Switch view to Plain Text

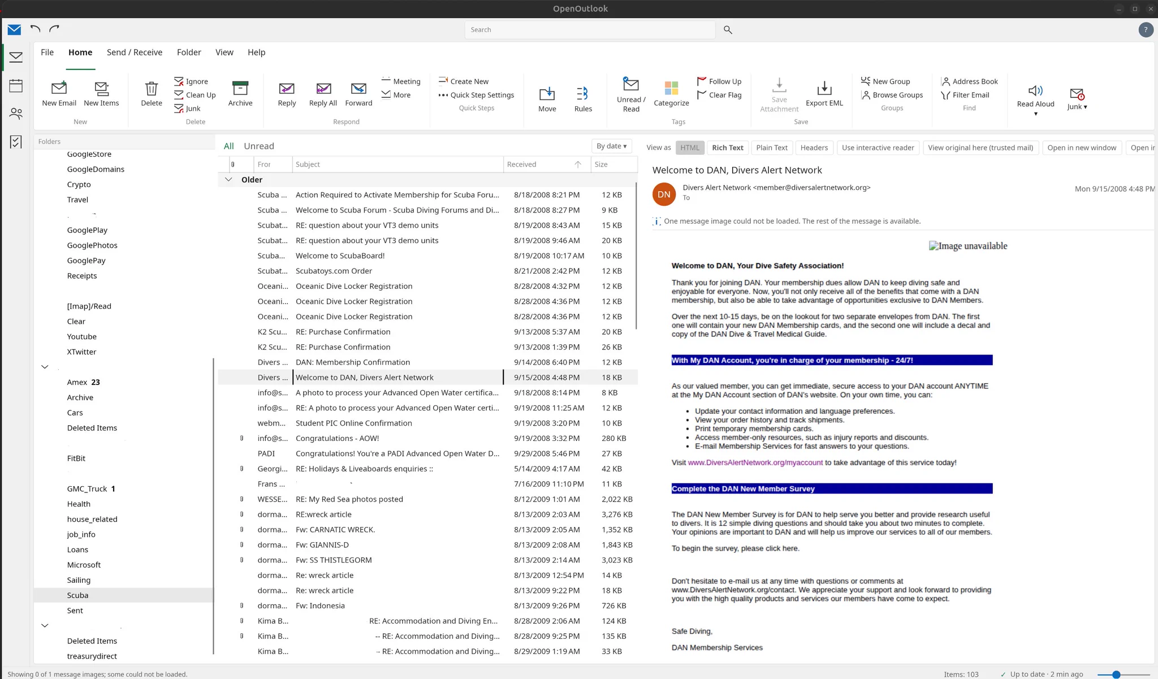pos(772,148)
